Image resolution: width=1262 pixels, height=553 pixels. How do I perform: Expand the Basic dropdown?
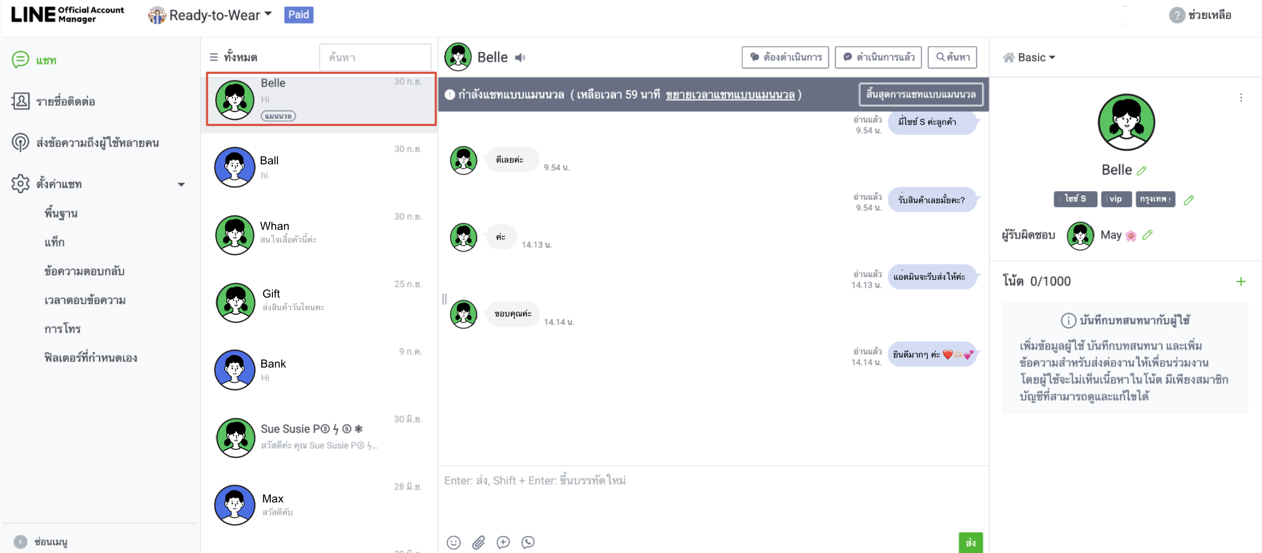[x=1030, y=58]
